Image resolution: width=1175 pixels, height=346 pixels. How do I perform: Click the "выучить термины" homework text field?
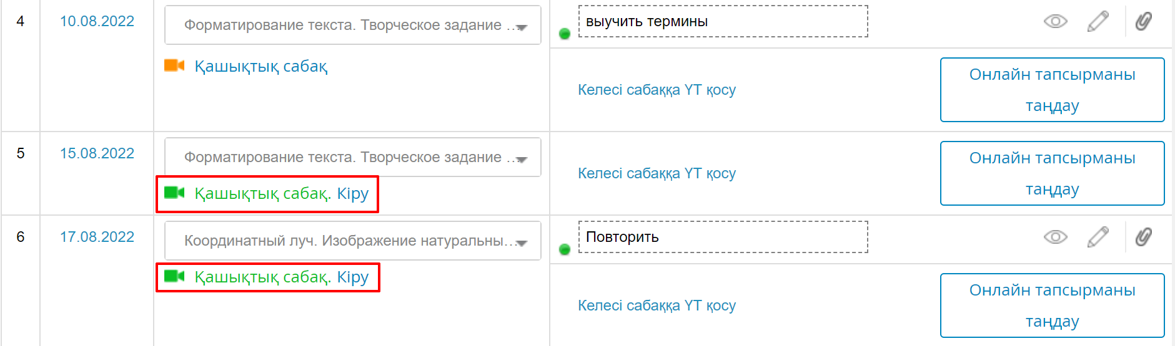(x=723, y=22)
